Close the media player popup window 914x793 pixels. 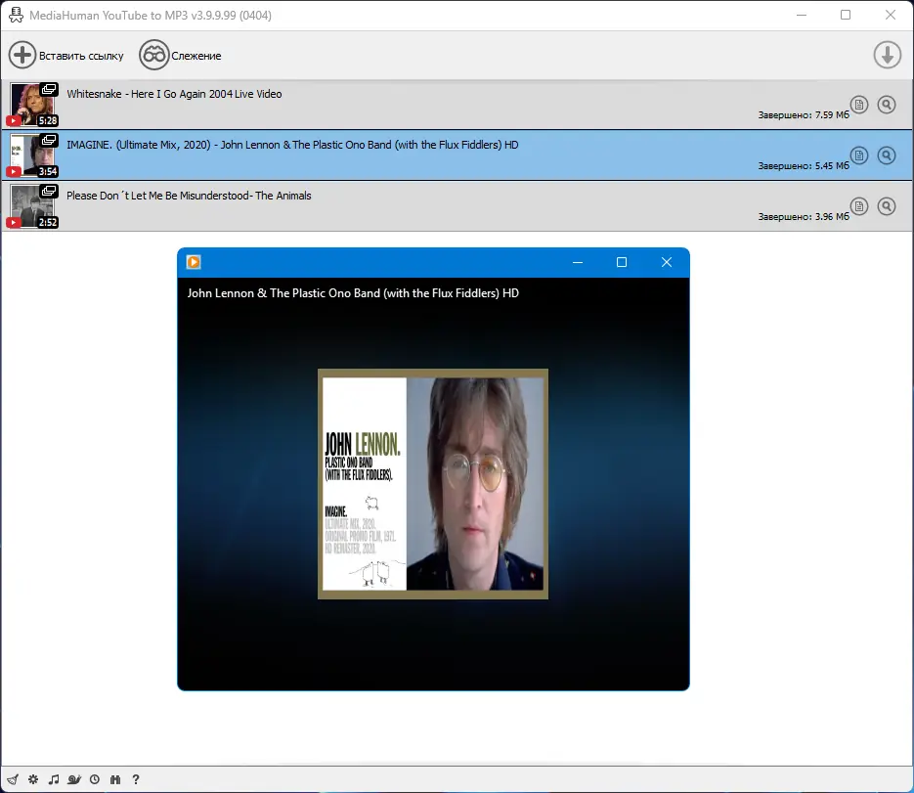[x=667, y=262]
